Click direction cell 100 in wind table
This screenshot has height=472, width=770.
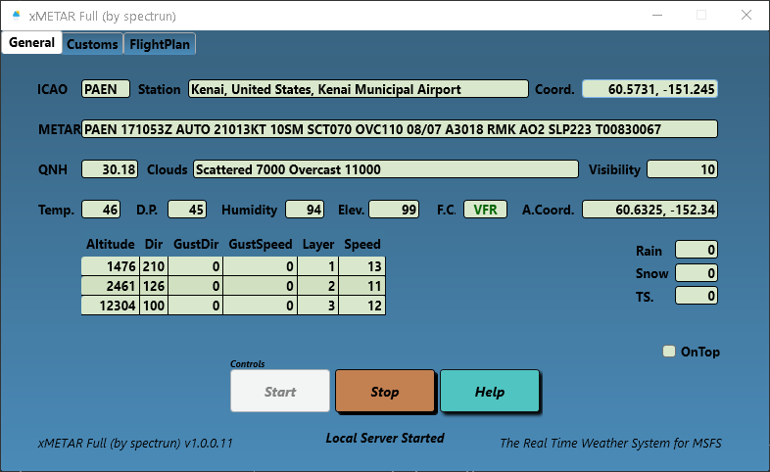click(x=154, y=306)
